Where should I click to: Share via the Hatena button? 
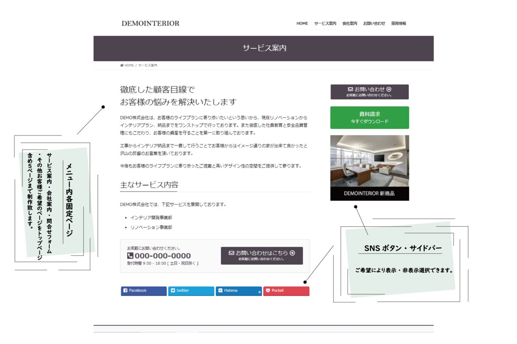click(239, 291)
